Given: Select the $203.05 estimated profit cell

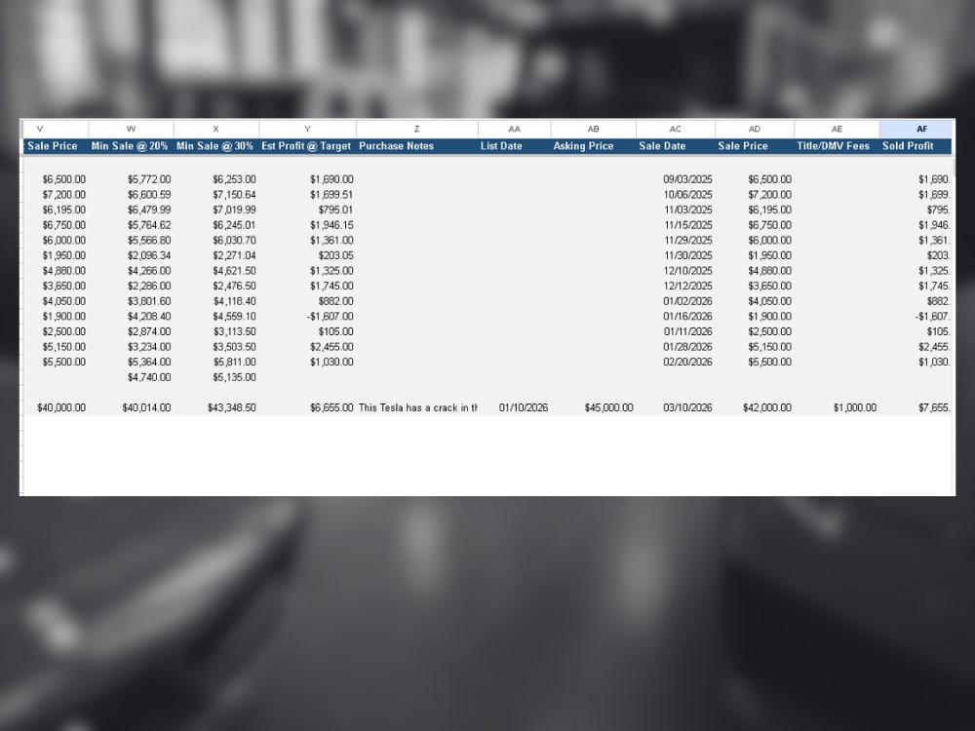Looking at the screenshot, I should pos(307,255).
